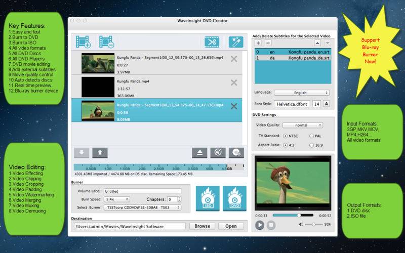Viewport: 405px width, 253px height.
Task: Open font chooser A button
Action: (x=327, y=104)
